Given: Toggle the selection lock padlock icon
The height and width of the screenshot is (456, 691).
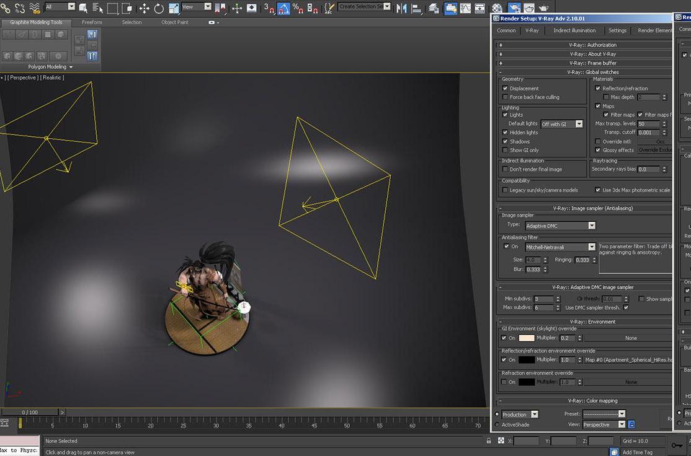Looking at the screenshot, I should click(489, 441).
